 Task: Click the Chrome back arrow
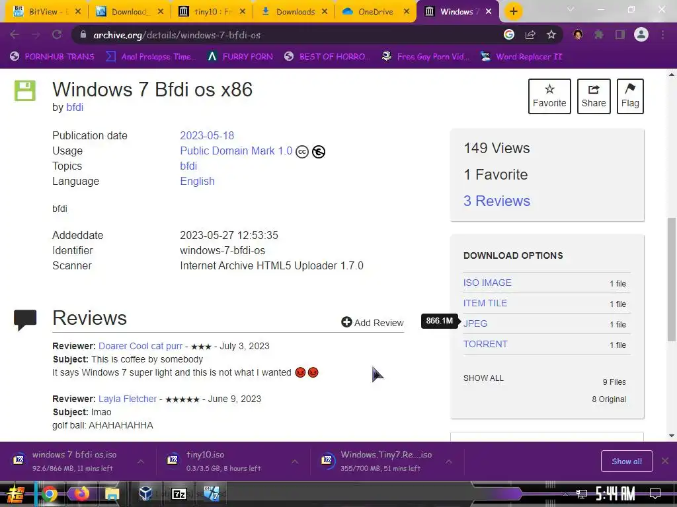15,35
